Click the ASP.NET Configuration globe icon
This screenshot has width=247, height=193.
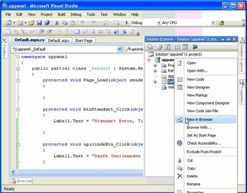(x=195, y=47)
